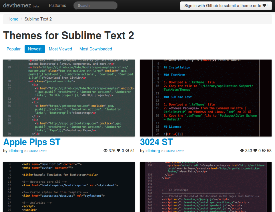Open the 3024 ST theme title
Image resolution: width=275 pixels, height=212 pixels.
156,142
